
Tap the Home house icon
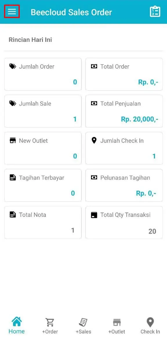tap(17, 322)
